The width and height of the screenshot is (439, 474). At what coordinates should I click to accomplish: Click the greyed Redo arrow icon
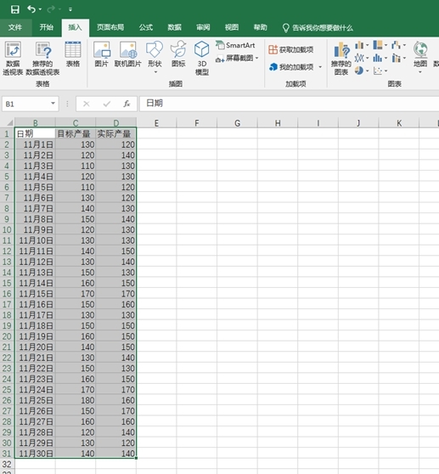click(51, 9)
